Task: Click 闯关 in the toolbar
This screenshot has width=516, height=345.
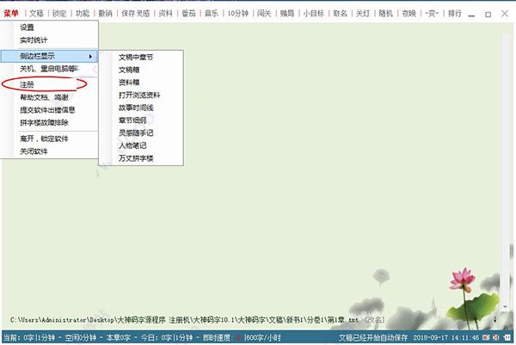Action: click(x=264, y=14)
